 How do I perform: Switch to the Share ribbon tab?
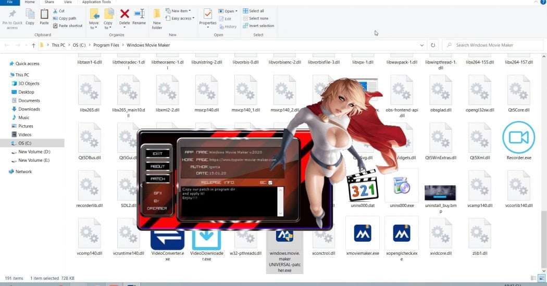[49, 2]
